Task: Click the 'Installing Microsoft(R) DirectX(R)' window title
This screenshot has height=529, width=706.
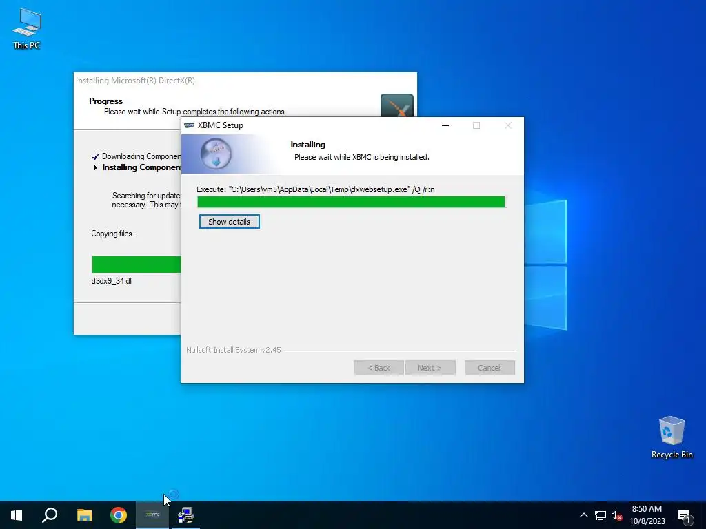Action: 136,81
